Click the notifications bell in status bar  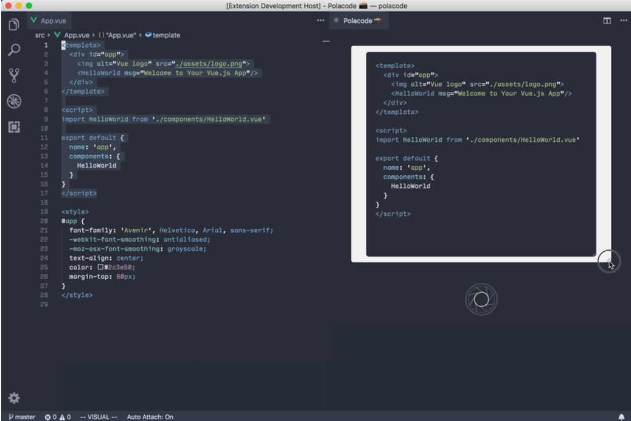621,417
